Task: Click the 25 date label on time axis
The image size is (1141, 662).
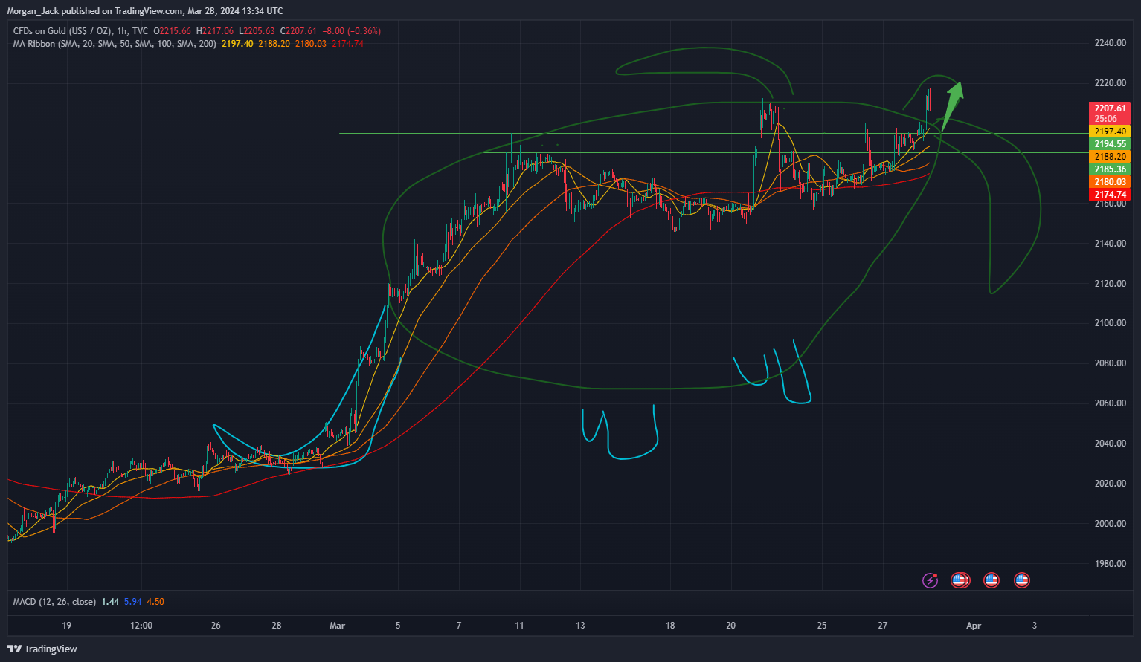Action: [822, 626]
